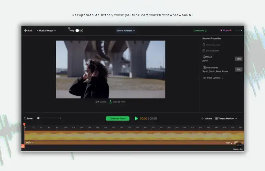
Task: Edit the Mood setting
Action: [x=238, y=59]
